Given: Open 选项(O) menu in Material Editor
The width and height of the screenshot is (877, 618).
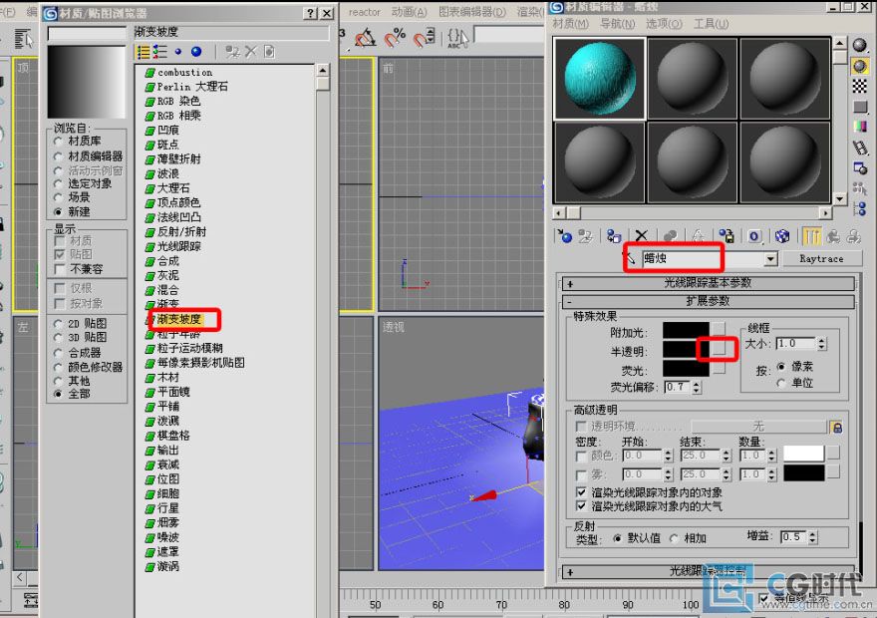Looking at the screenshot, I should pos(664,24).
